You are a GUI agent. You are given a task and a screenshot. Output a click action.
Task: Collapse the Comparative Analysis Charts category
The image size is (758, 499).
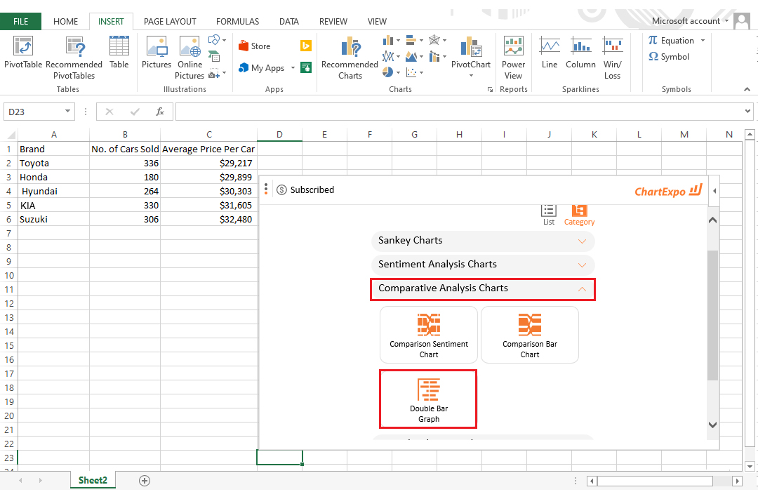(x=483, y=288)
